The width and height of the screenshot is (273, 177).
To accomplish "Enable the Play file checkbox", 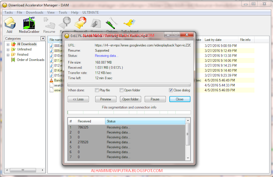I will point(97,90).
